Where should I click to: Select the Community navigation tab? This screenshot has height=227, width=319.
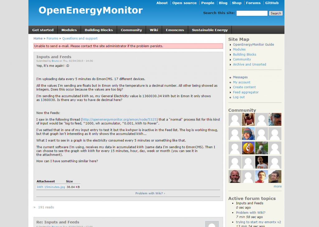coord(131,30)
